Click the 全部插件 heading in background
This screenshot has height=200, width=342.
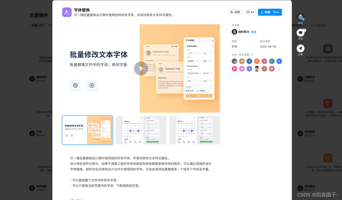point(39,15)
